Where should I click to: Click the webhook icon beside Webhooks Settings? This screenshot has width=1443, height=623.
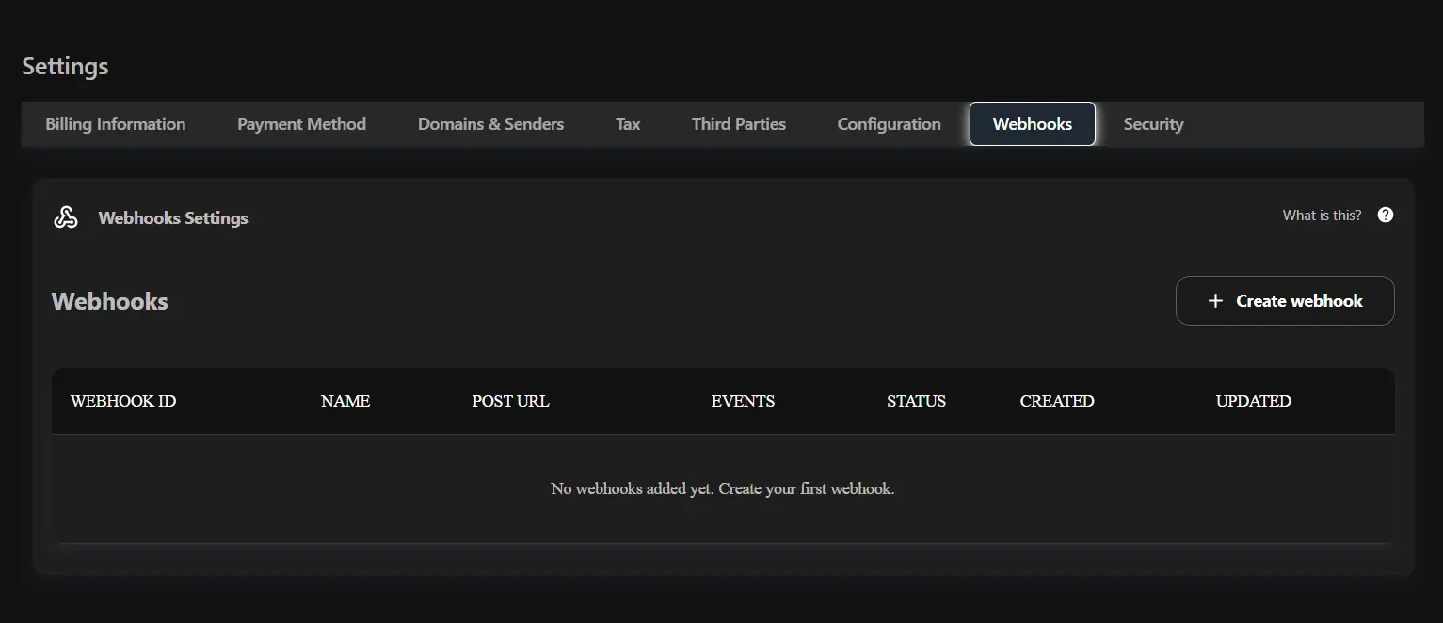(66, 216)
